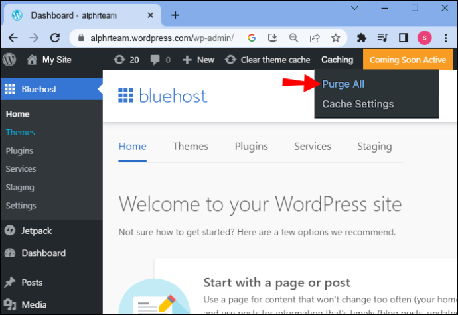This screenshot has width=458, height=315.
Task: Switch to the Plugins tab
Action: click(251, 147)
